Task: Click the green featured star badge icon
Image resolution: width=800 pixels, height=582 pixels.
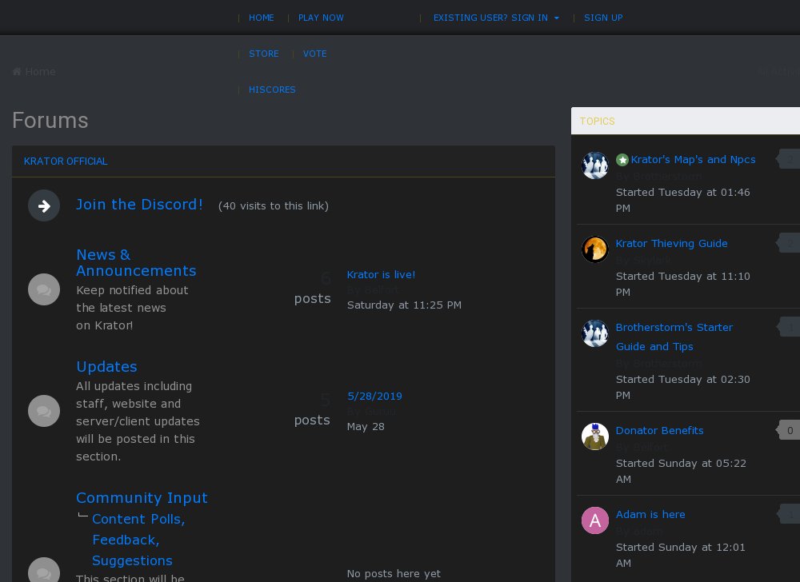Action: 622,160
